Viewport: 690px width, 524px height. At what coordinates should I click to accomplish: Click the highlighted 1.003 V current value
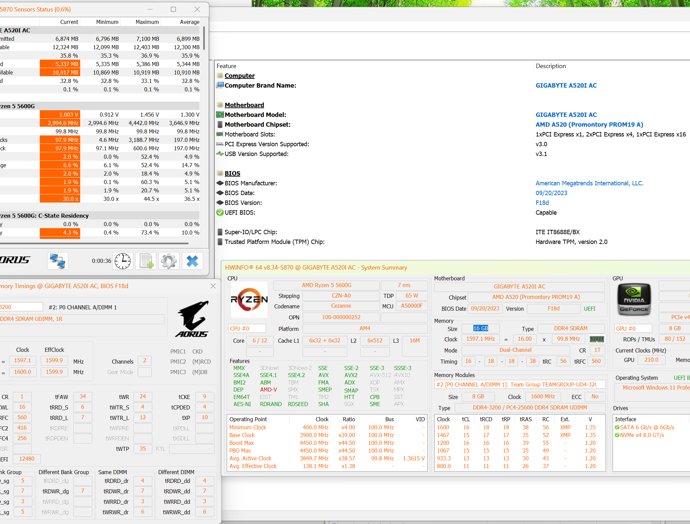click(60, 115)
